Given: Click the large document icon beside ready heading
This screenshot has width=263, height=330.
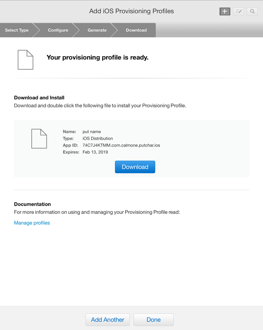Looking at the screenshot, I should point(25,60).
